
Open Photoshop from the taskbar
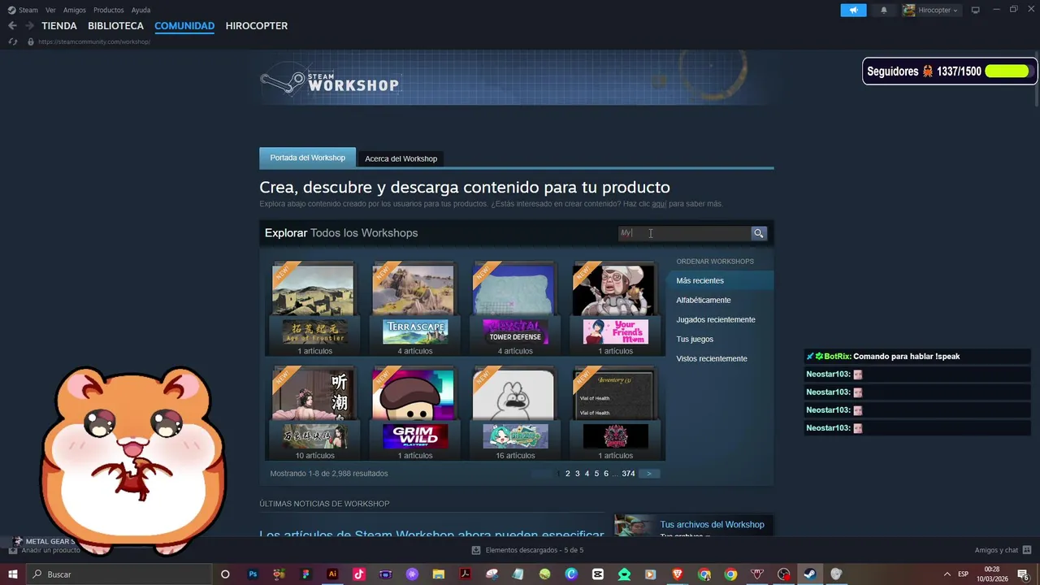pos(253,574)
